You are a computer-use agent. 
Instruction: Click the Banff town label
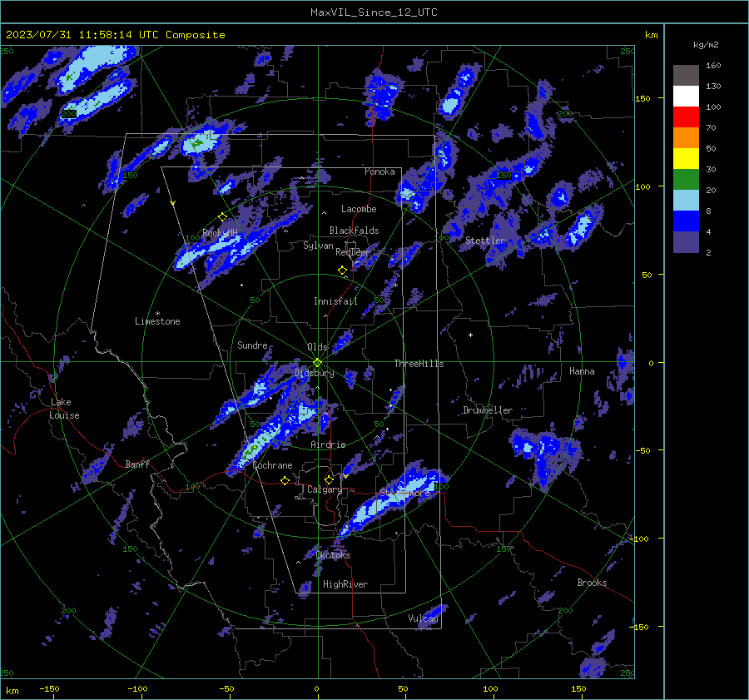(x=137, y=464)
